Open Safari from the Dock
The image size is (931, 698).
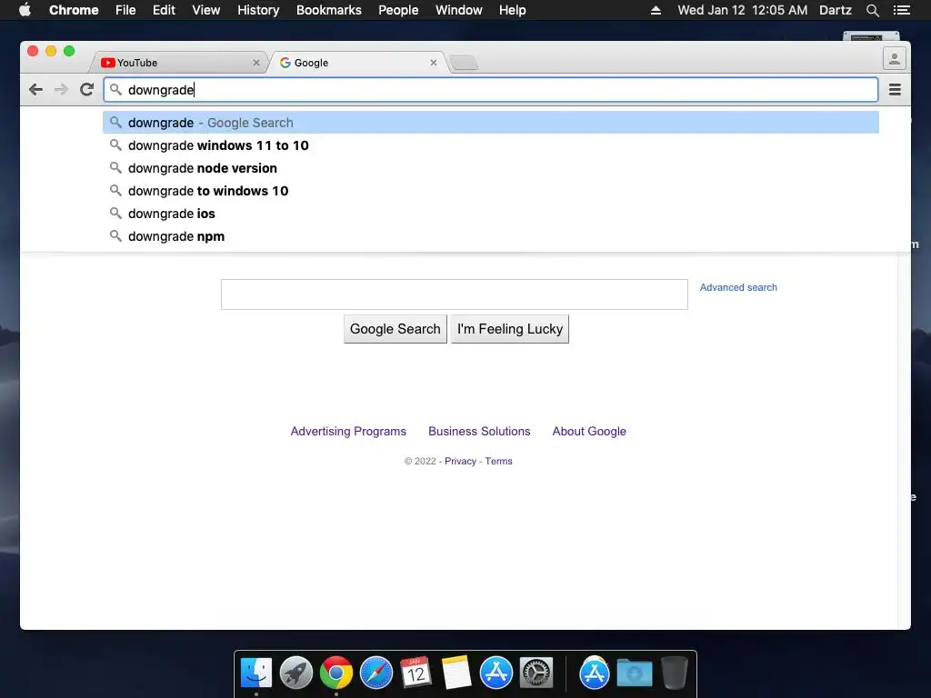[376, 673]
